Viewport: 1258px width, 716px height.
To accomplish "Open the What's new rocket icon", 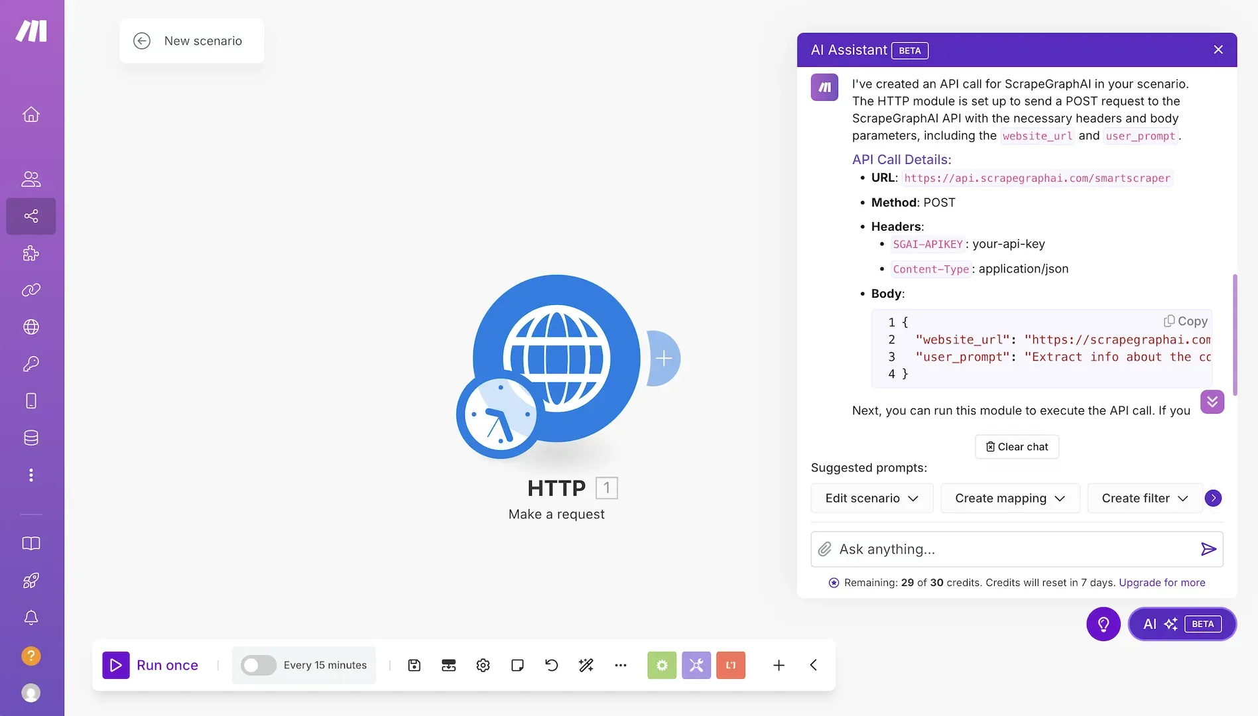I will (x=31, y=581).
